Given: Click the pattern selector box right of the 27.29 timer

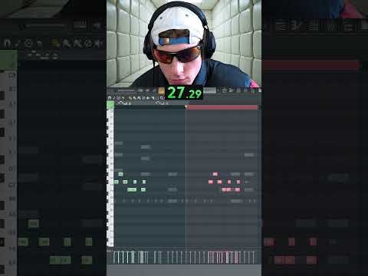Looking at the screenshot, I should [x=210, y=90].
